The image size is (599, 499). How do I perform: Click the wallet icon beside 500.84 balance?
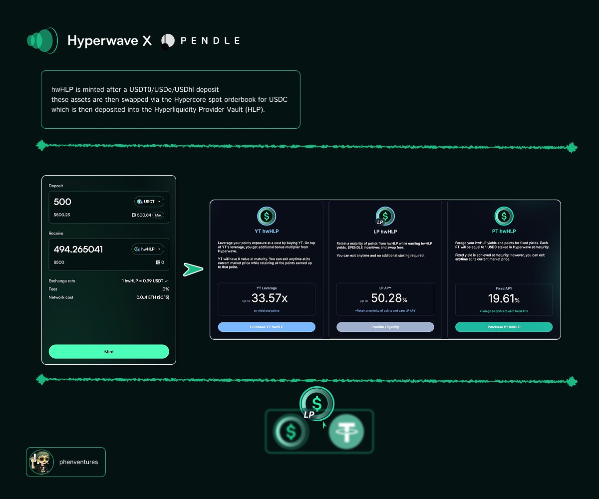click(134, 215)
